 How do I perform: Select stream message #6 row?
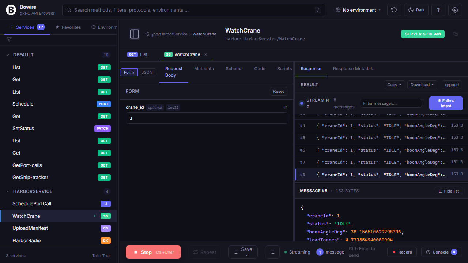(381, 150)
